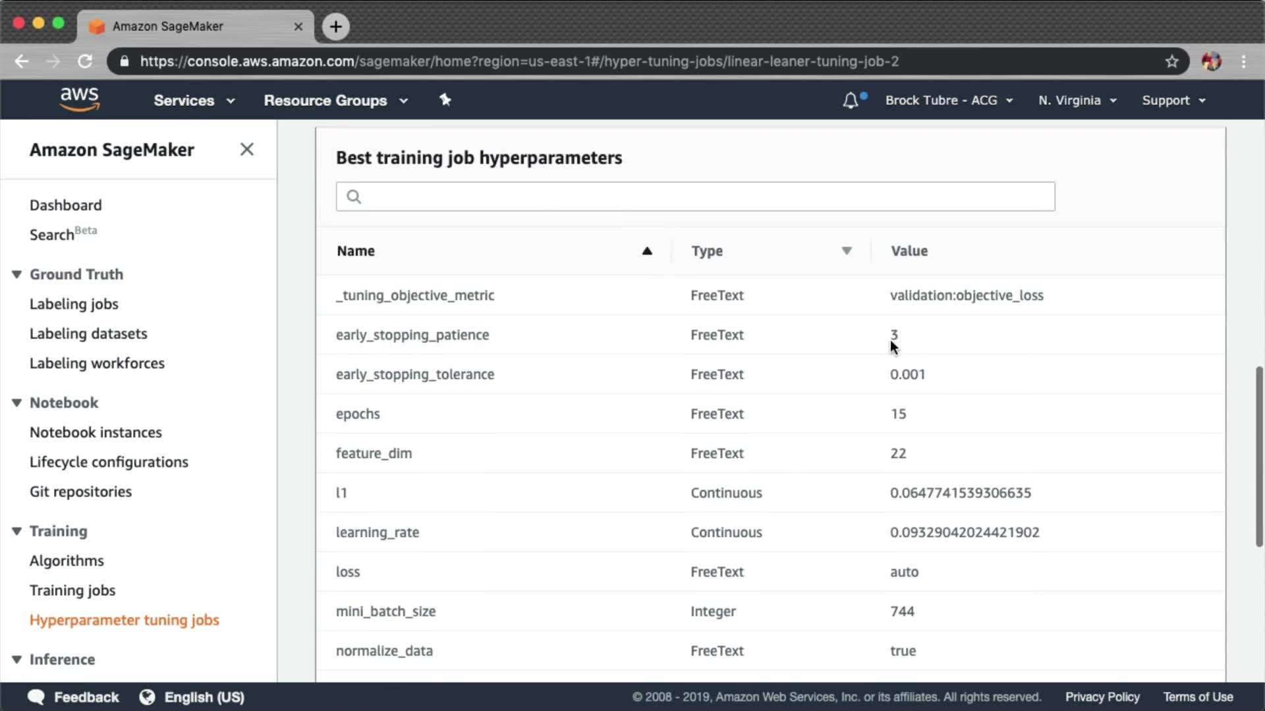Sort table by Type column arrow
1265x711 pixels.
tap(847, 251)
